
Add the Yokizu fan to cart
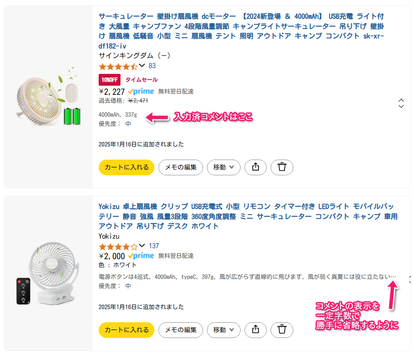(x=126, y=330)
